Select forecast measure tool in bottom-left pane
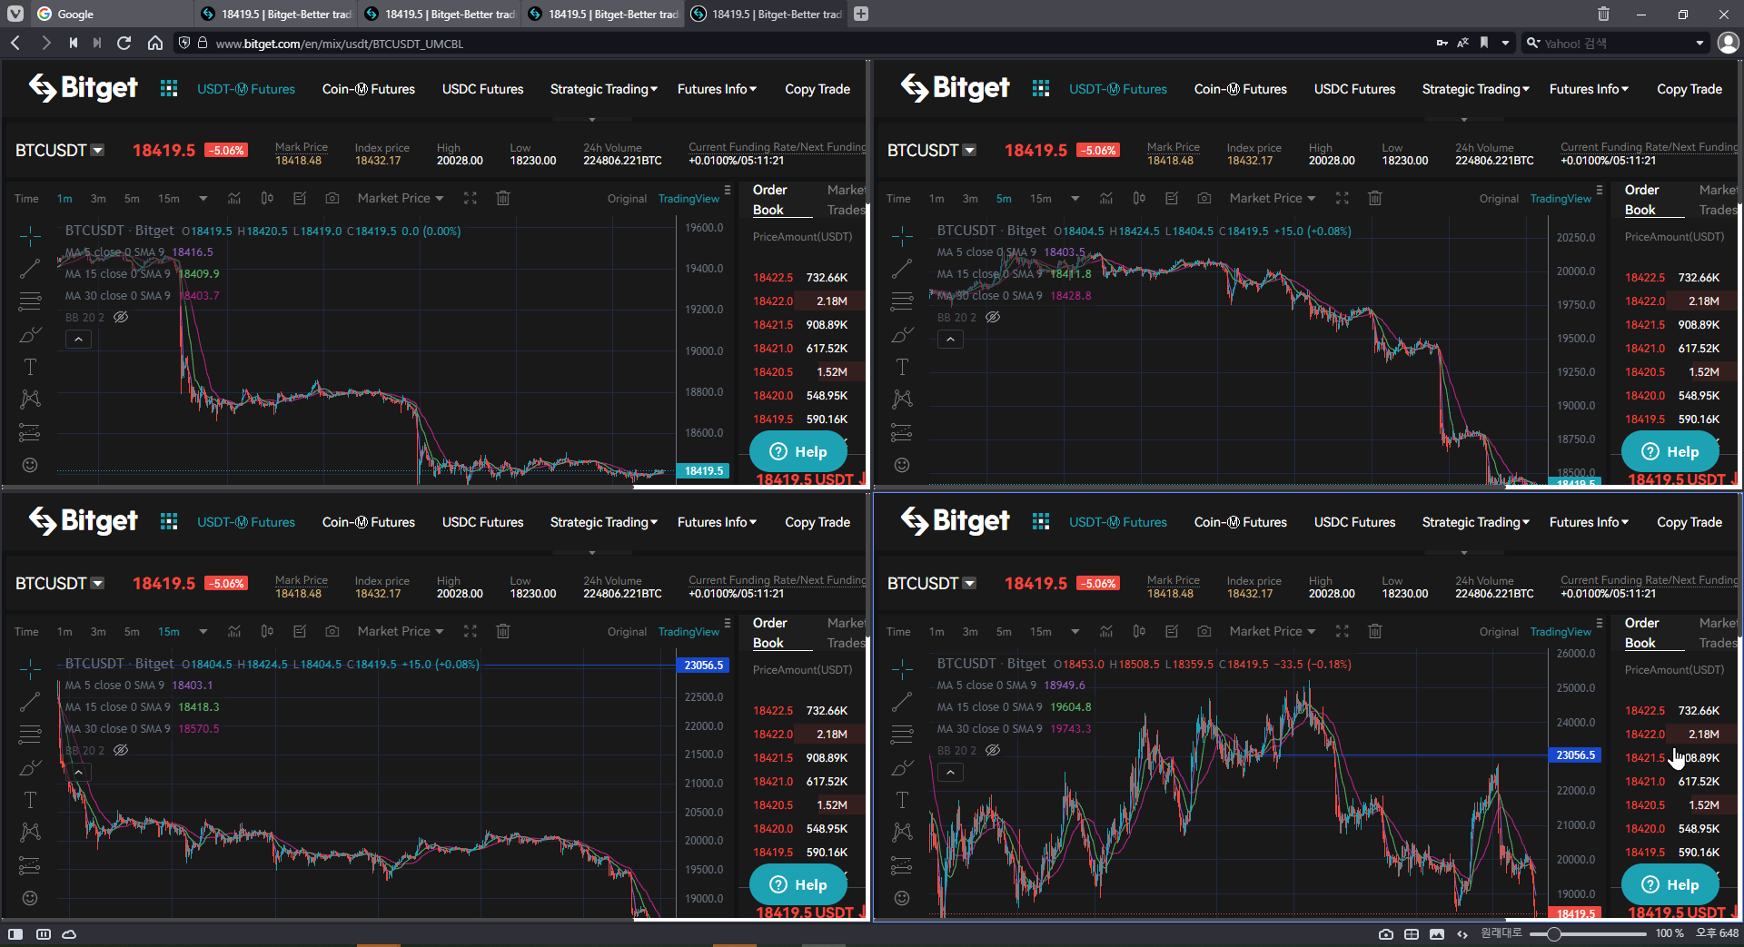This screenshot has height=947, width=1744. click(x=30, y=865)
